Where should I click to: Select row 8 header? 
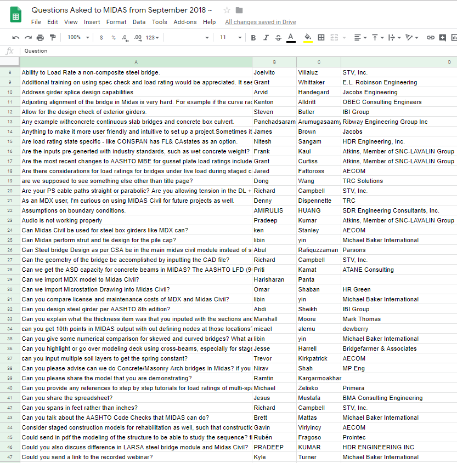[x=10, y=73]
